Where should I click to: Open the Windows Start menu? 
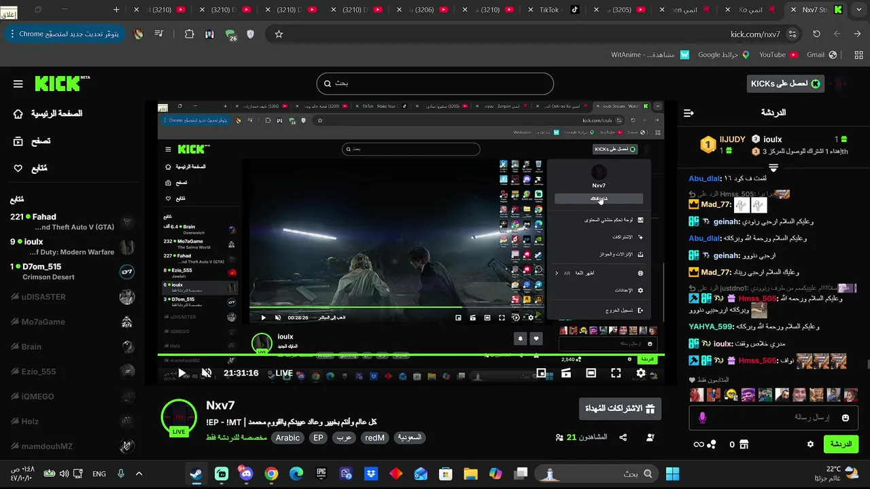pos(672,474)
